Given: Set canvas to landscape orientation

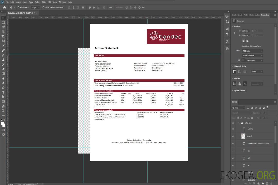Looking at the screenshot, I should [248, 41].
